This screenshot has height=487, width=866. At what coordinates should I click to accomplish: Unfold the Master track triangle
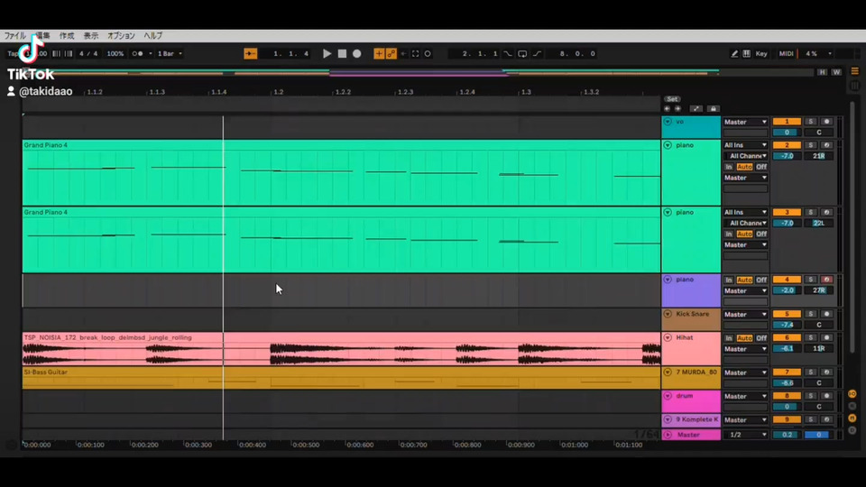668,435
